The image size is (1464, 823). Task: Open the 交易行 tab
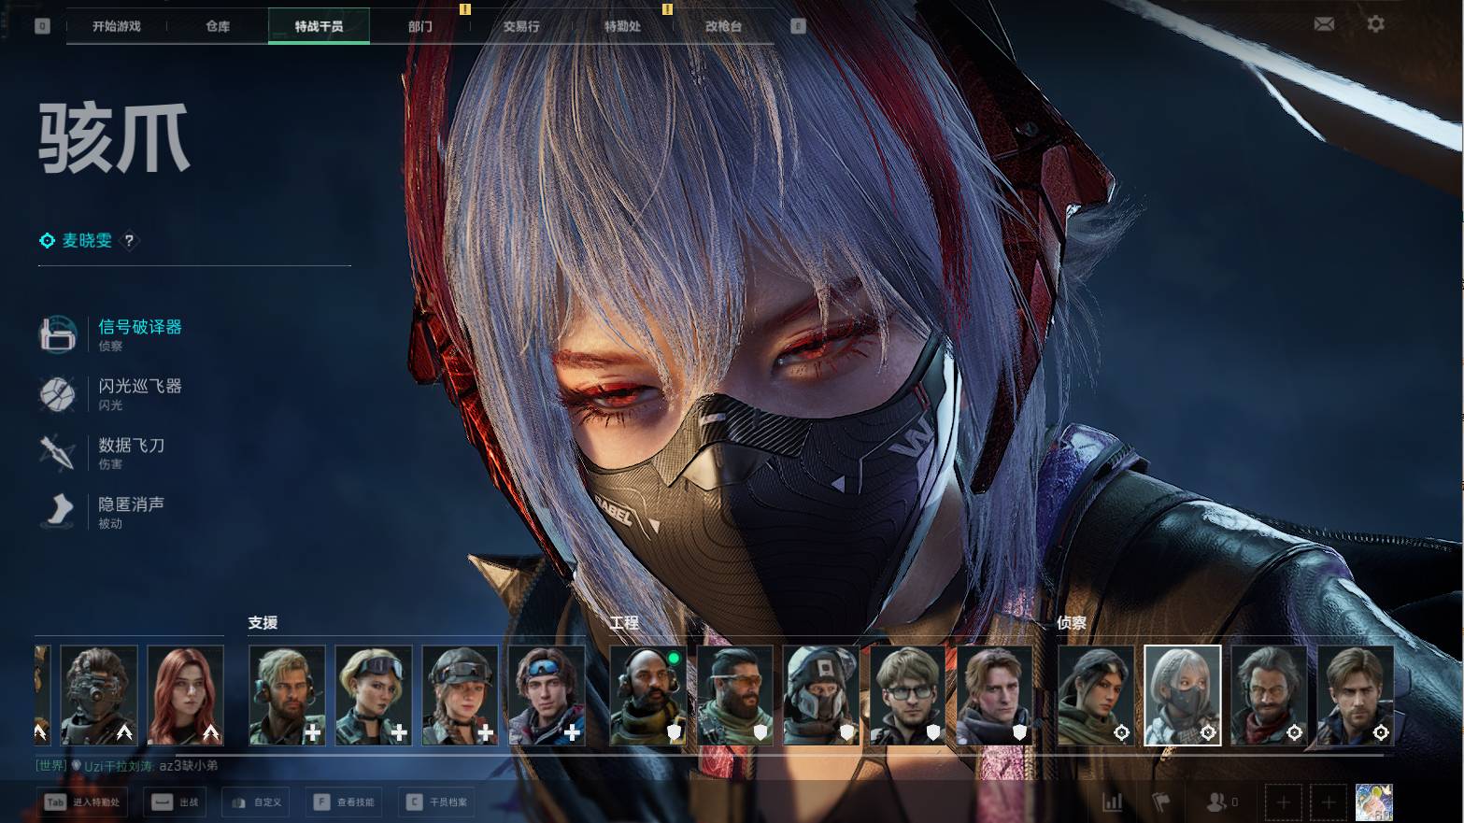pyautogui.click(x=521, y=26)
